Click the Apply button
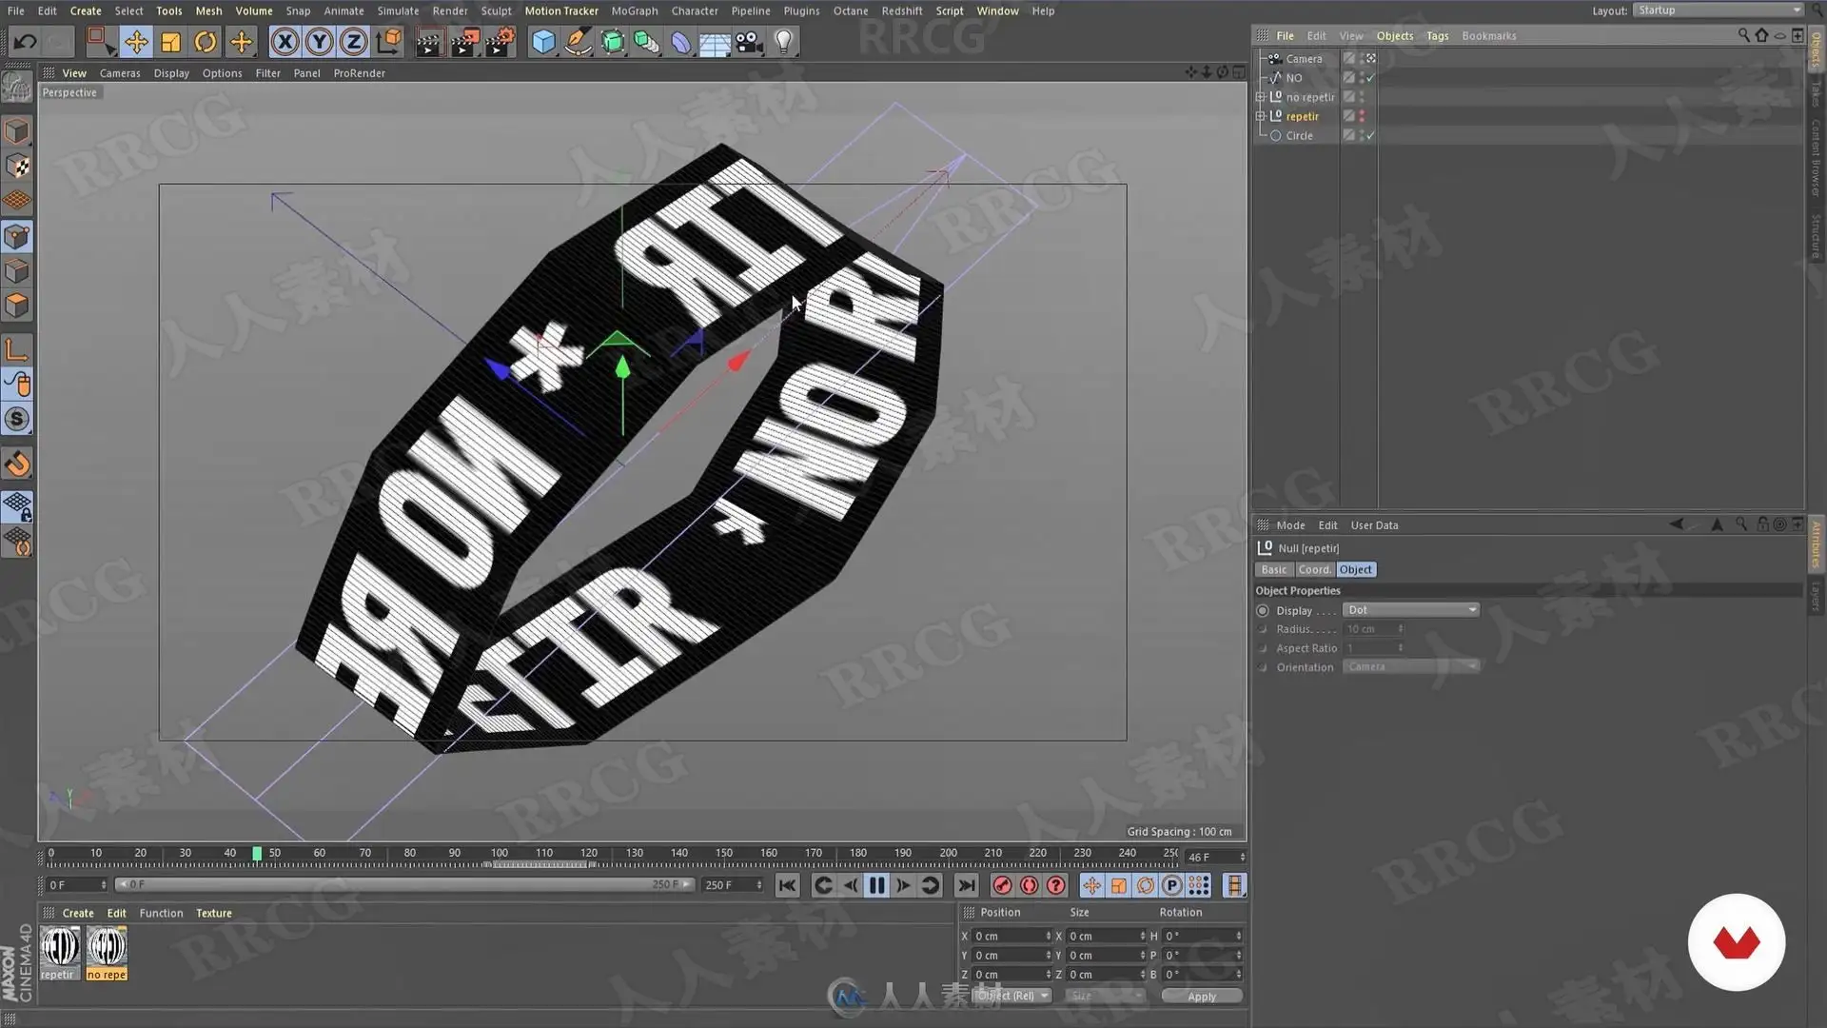This screenshot has width=1827, height=1028. 1201,997
